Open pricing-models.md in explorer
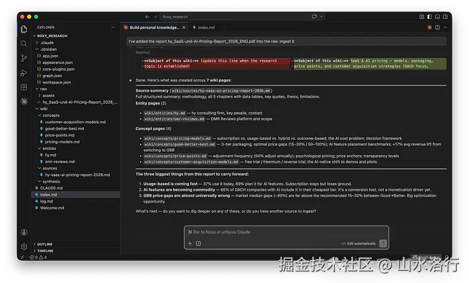469x283 pixels. tap(62, 142)
